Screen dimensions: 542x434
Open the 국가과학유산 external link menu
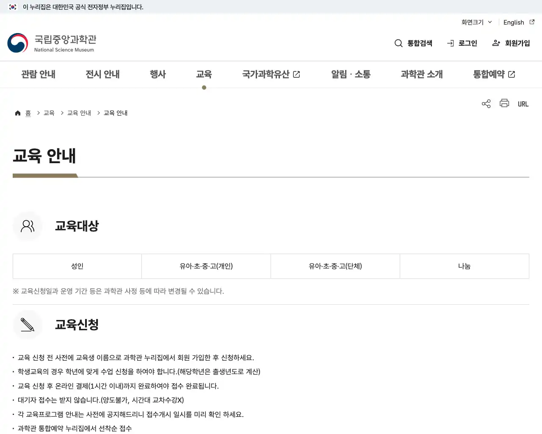pyautogui.click(x=271, y=74)
